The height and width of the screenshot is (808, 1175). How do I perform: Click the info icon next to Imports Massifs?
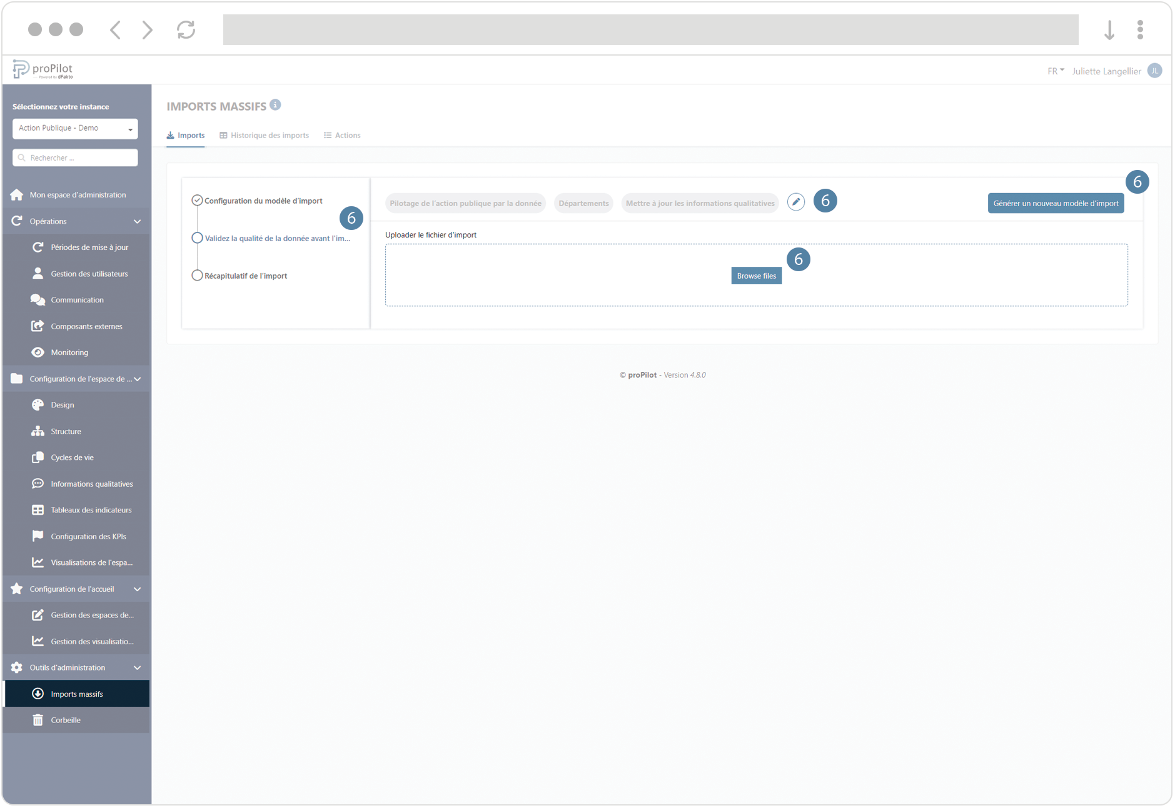point(275,105)
